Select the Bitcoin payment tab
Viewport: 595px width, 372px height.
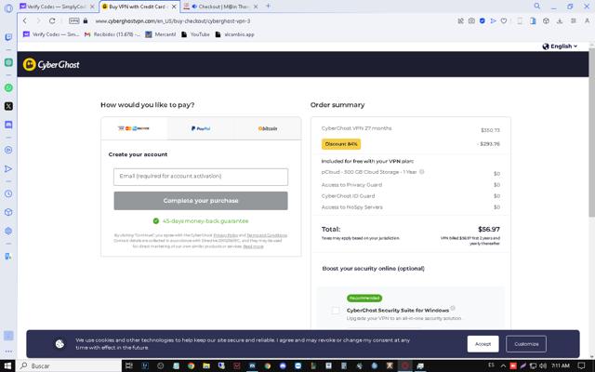[x=268, y=128]
